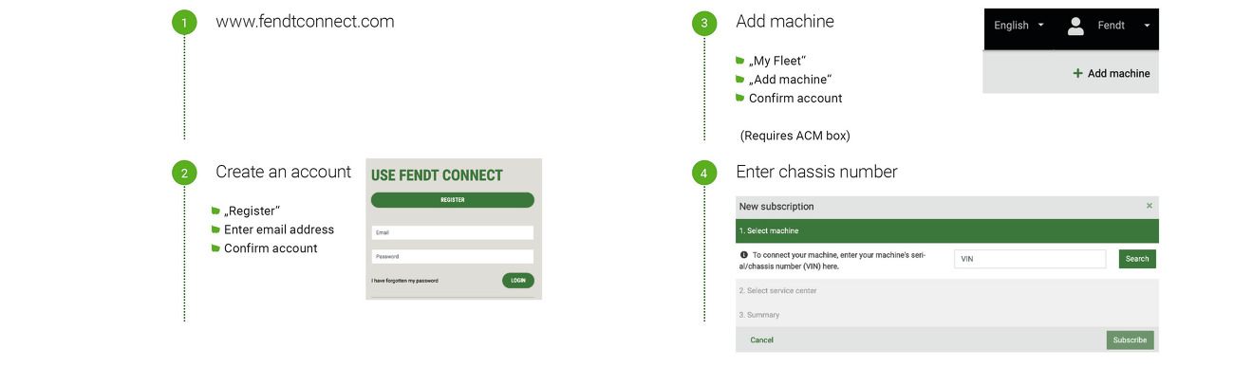Click the Search button next to VIN
The width and height of the screenshot is (1234, 367).
click(1137, 259)
